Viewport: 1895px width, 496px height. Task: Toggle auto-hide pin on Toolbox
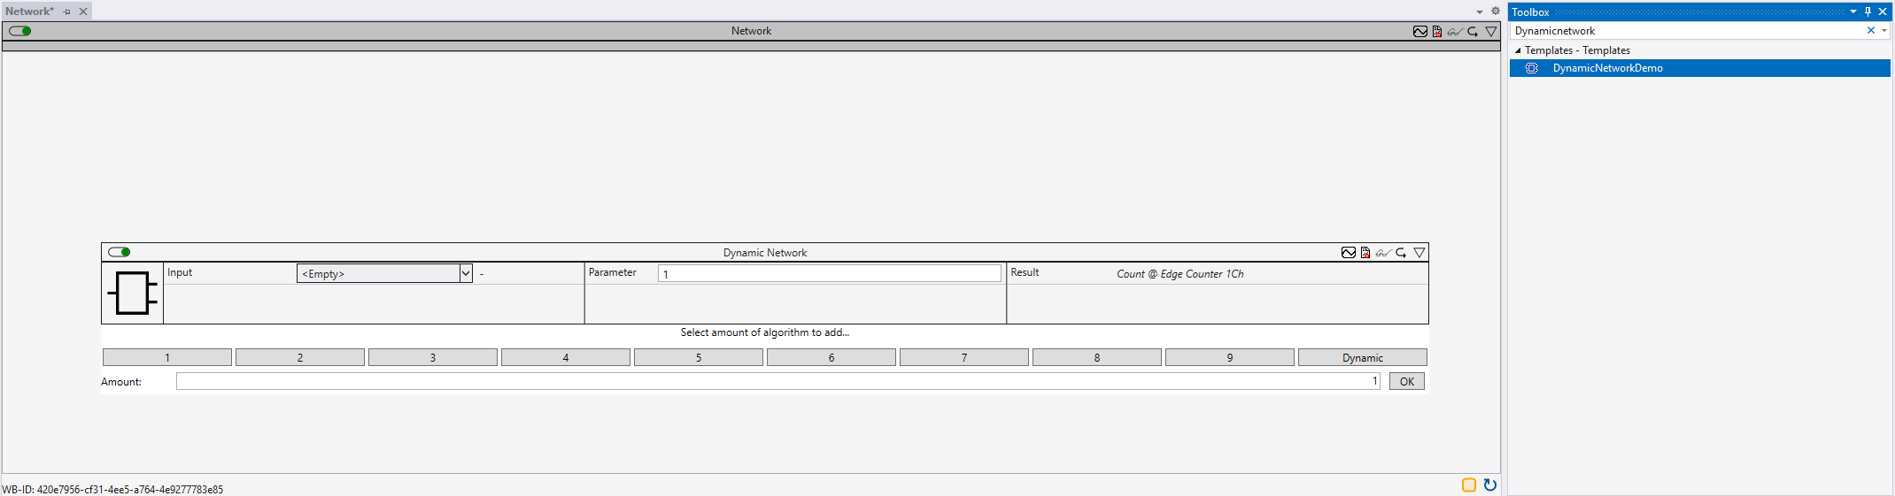(1868, 11)
